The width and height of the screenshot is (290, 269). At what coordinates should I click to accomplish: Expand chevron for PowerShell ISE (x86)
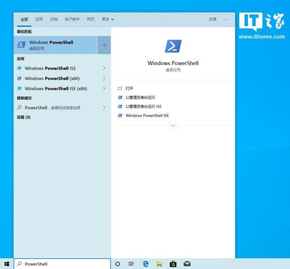click(x=104, y=89)
